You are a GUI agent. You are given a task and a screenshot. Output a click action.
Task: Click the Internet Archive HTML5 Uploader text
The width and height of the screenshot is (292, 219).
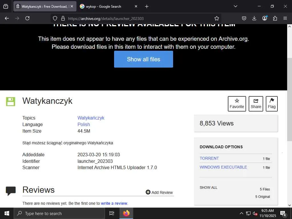[x=117, y=168]
